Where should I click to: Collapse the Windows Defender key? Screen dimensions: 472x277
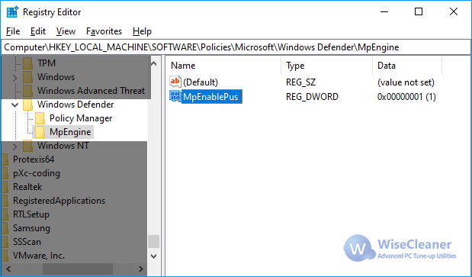click(x=14, y=105)
